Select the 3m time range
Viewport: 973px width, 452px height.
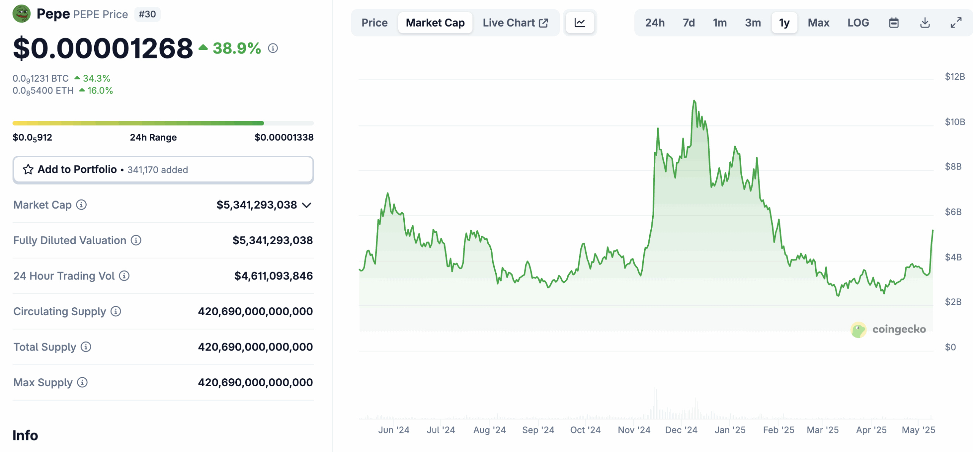pyautogui.click(x=753, y=23)
